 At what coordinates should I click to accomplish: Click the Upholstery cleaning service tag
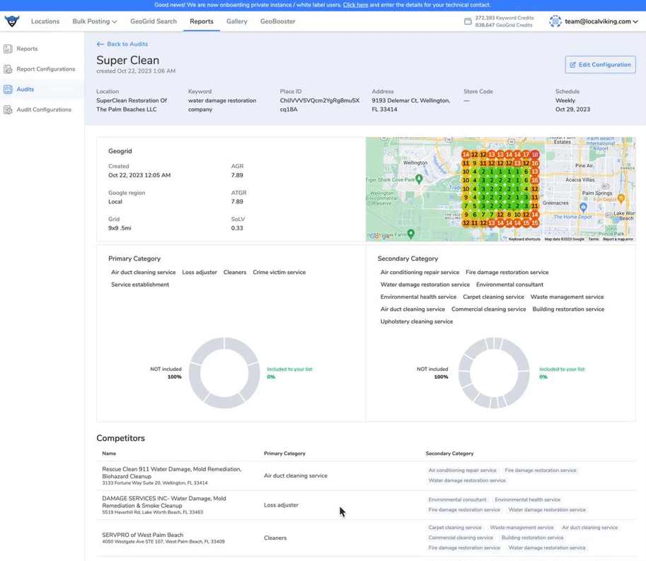pos(417,321)
